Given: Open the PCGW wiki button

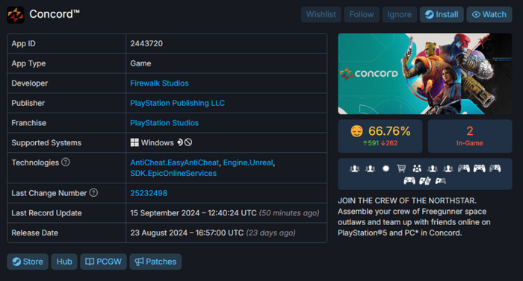Looking at the screenshot, I should (103, 262).
